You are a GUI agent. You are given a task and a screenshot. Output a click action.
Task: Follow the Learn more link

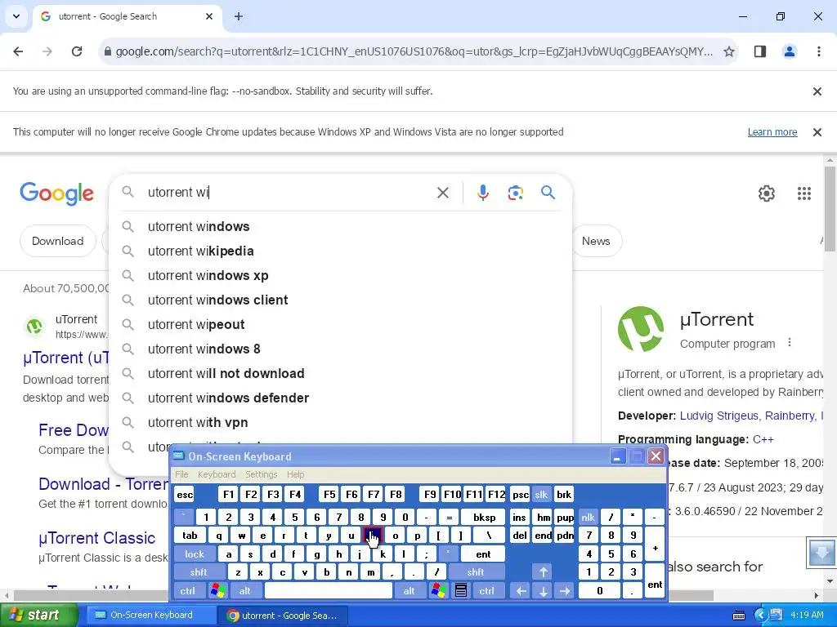[x=772, y=132]
